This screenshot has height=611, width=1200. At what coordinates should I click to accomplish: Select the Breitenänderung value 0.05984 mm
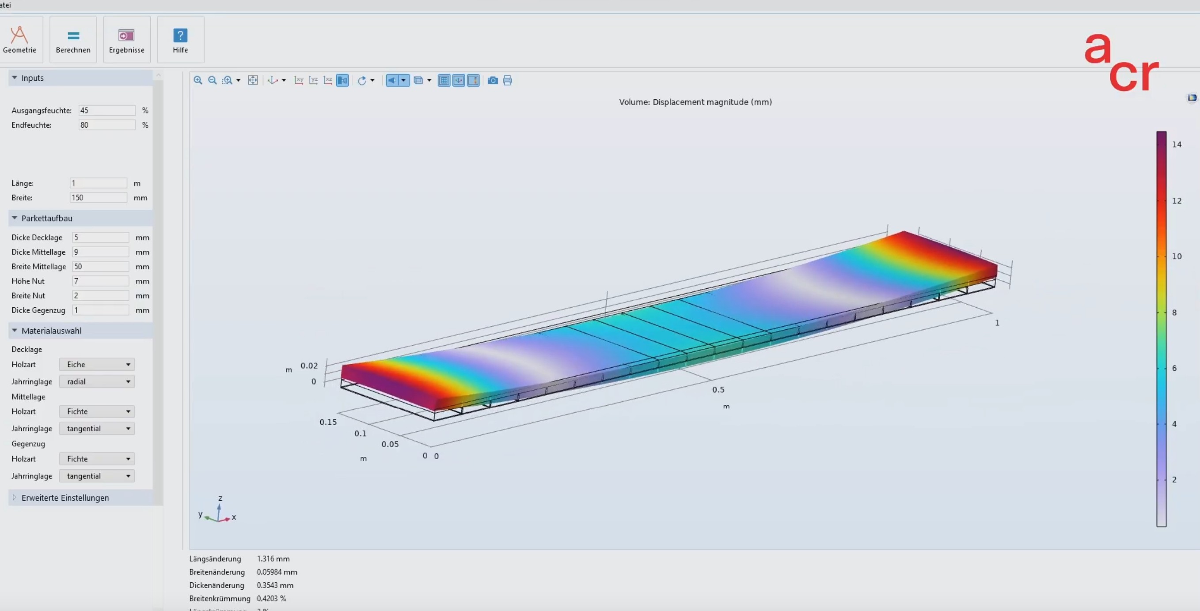coord(277,572)
